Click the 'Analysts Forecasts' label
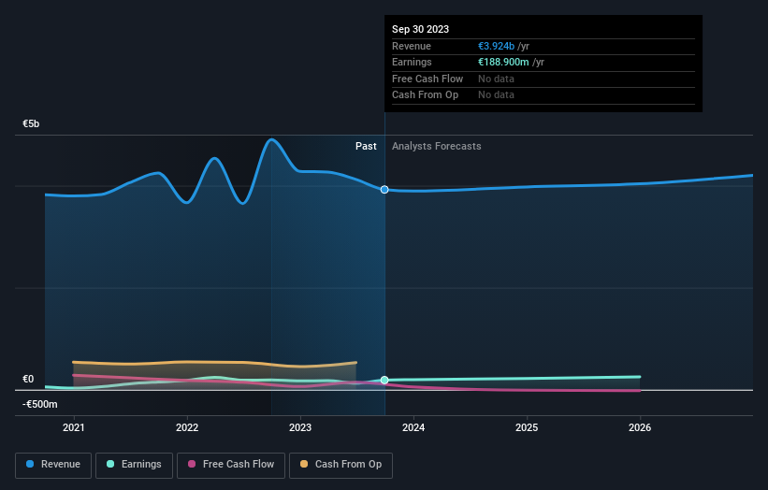Viewport: 768px width, 490px height. pyautogui.click(x=437, y=146)
